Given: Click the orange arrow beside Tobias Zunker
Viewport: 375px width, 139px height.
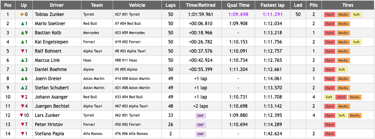Looking at the screenshot, I should (x=22, y=15).
